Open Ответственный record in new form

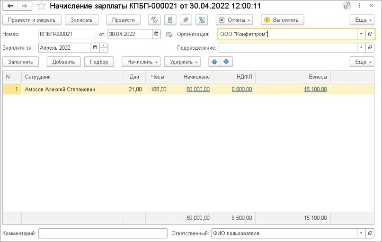(x=370, y=233)
